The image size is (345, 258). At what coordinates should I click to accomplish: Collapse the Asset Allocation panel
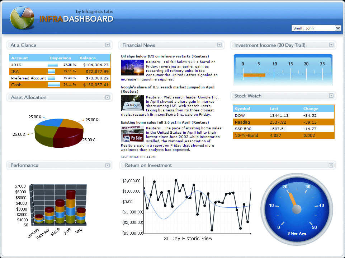click(x=107, y=97)
